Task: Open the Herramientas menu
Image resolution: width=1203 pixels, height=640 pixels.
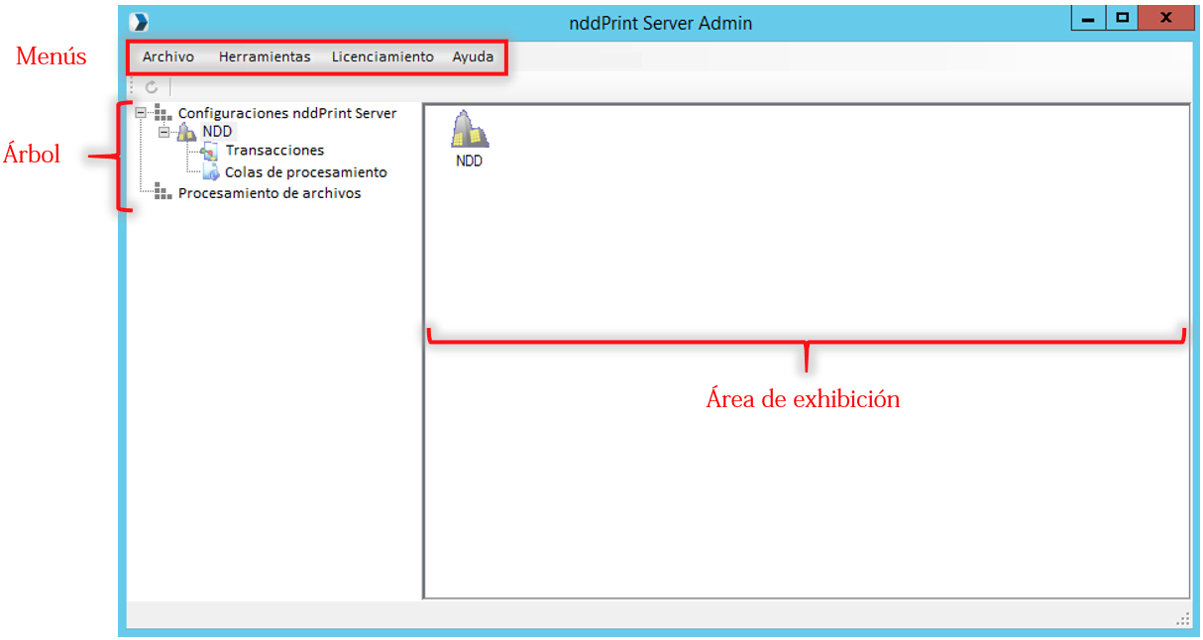Action: click(265, 56)
